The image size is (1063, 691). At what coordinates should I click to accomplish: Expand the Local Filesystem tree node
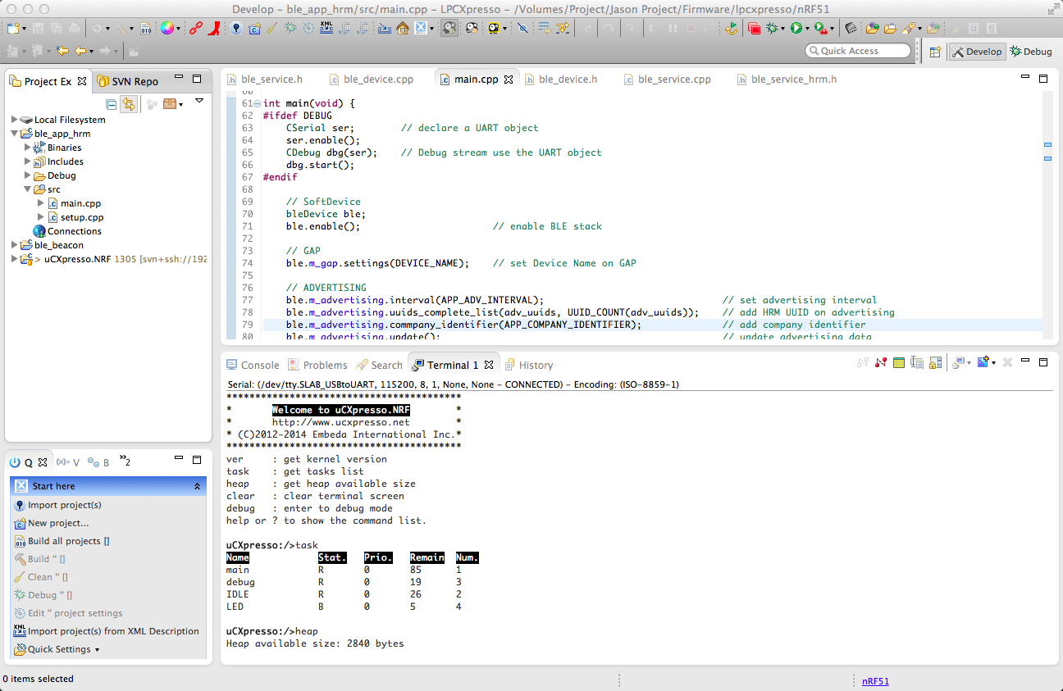click(x=15, y=120)
